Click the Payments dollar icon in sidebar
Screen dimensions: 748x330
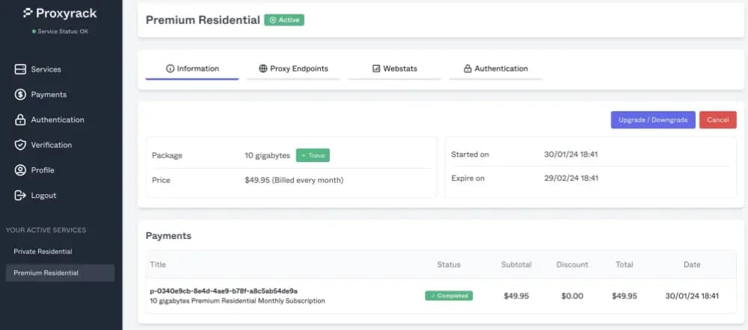click(20, 95)
